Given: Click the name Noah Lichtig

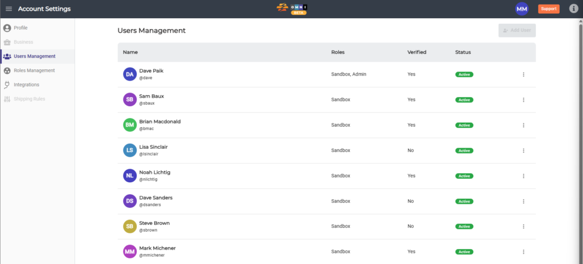Looking at the screenshot, I should 155,173.
